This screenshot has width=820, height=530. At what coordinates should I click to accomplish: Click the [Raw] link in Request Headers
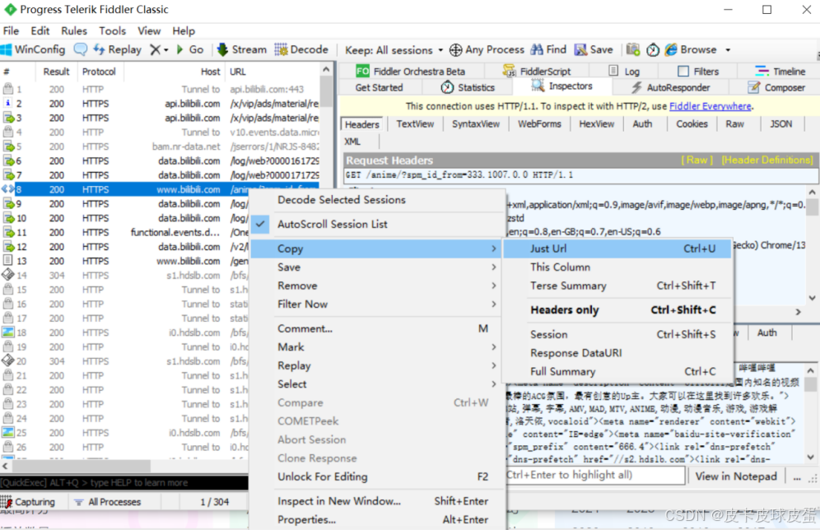click(x=697, y=160)
